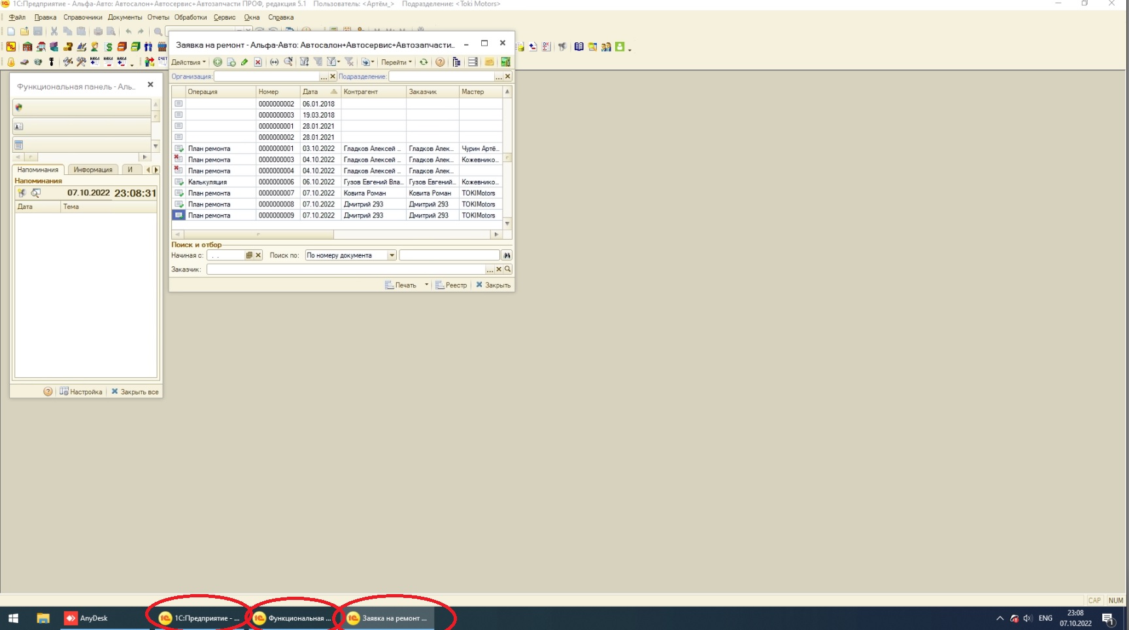Switch to the Информация tab
This screenshot has height=630, width=1129.
coord(93,170)
